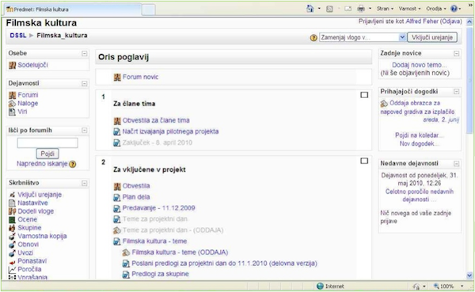The image size is (475, 292).
Task: Click the zoom magnifier icon in status bar
Action: 436,286
